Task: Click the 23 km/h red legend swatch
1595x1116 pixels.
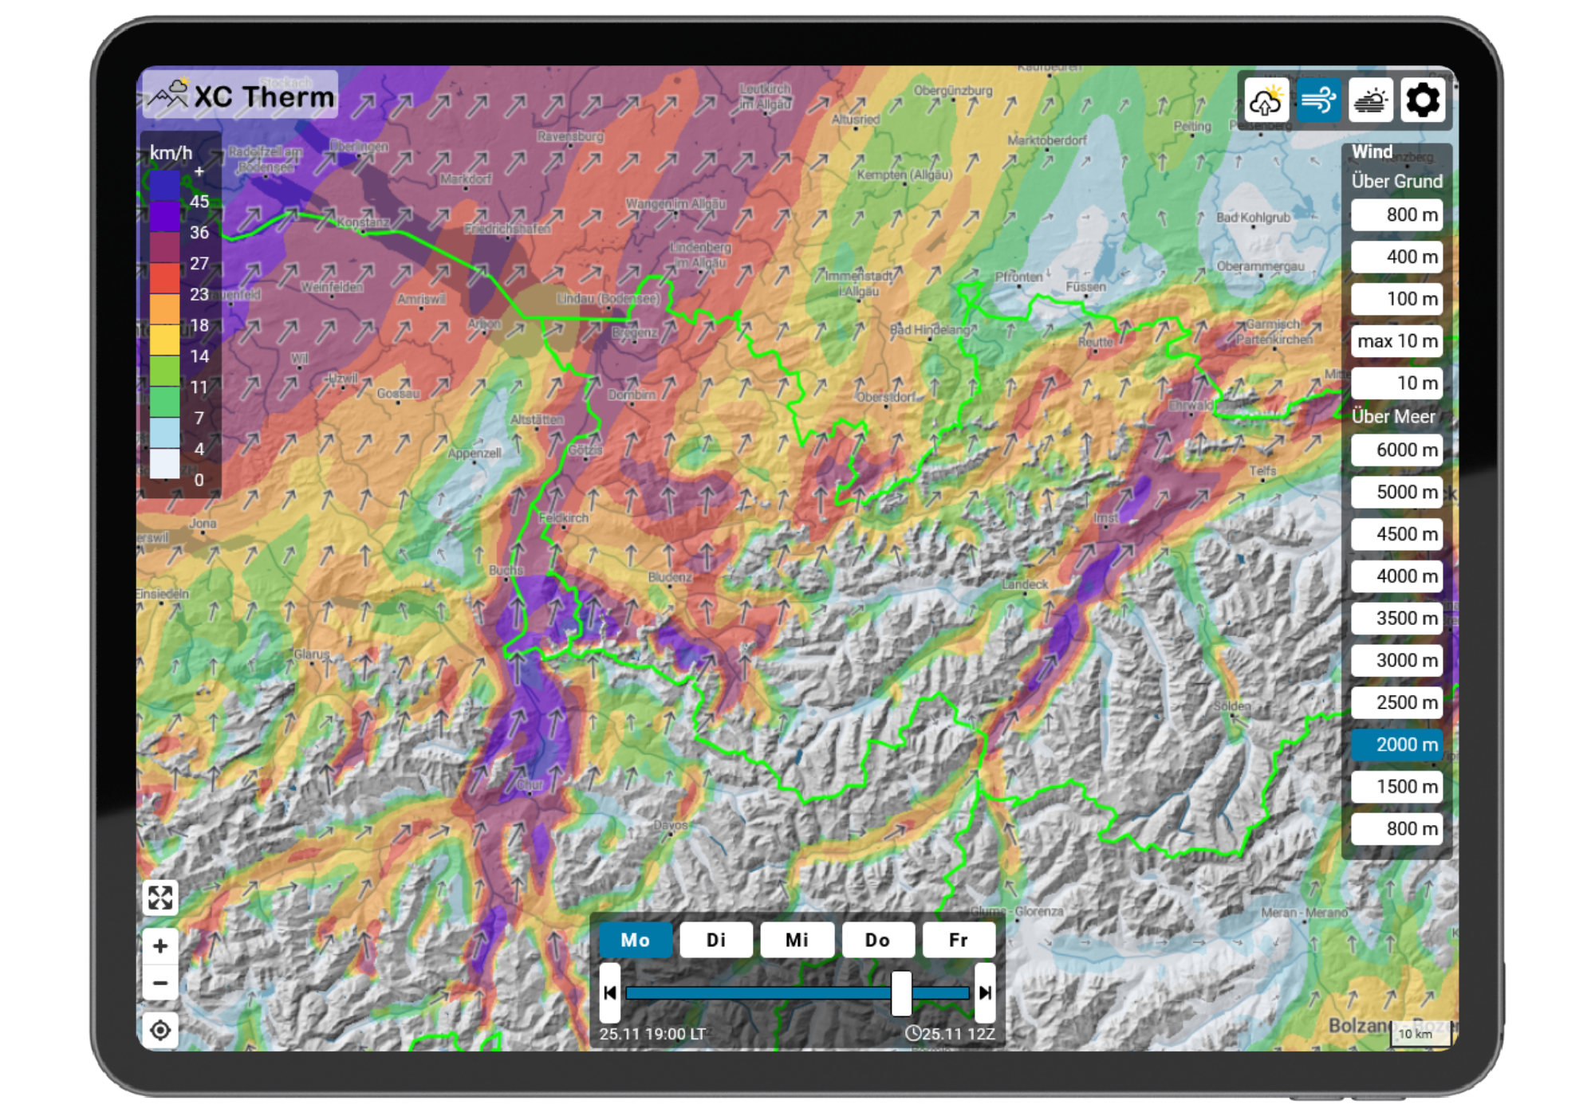Action: coord(165,279)
